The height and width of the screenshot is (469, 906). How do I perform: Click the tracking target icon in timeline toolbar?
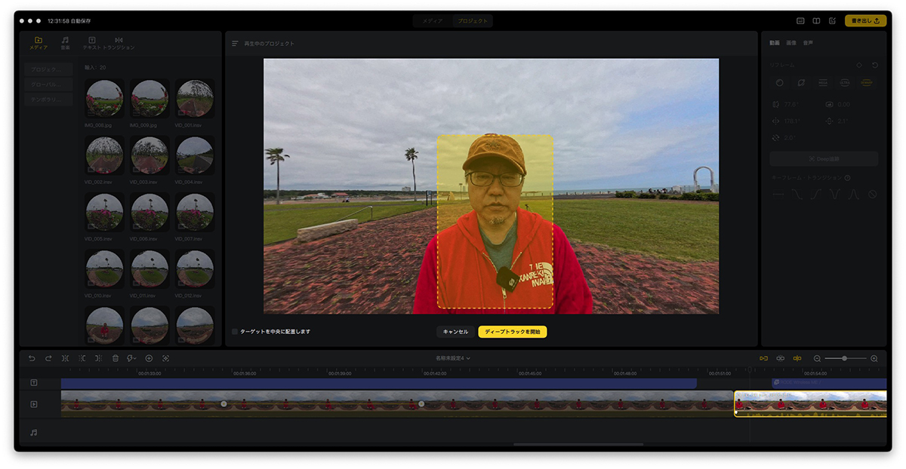tap(165, 358)
